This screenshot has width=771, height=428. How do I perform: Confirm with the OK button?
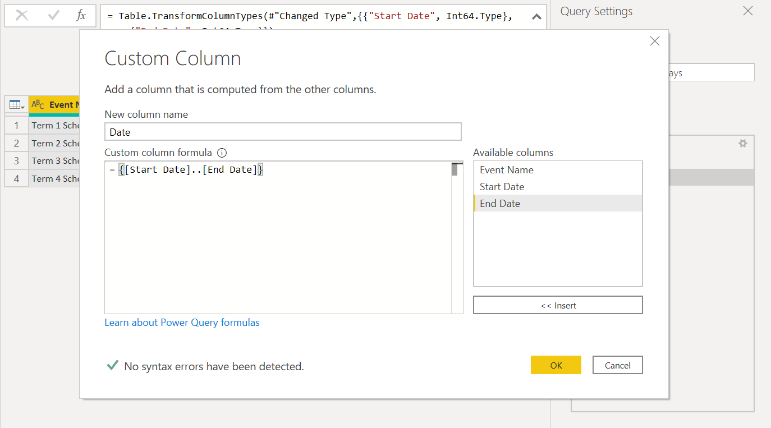click(556, 365)
